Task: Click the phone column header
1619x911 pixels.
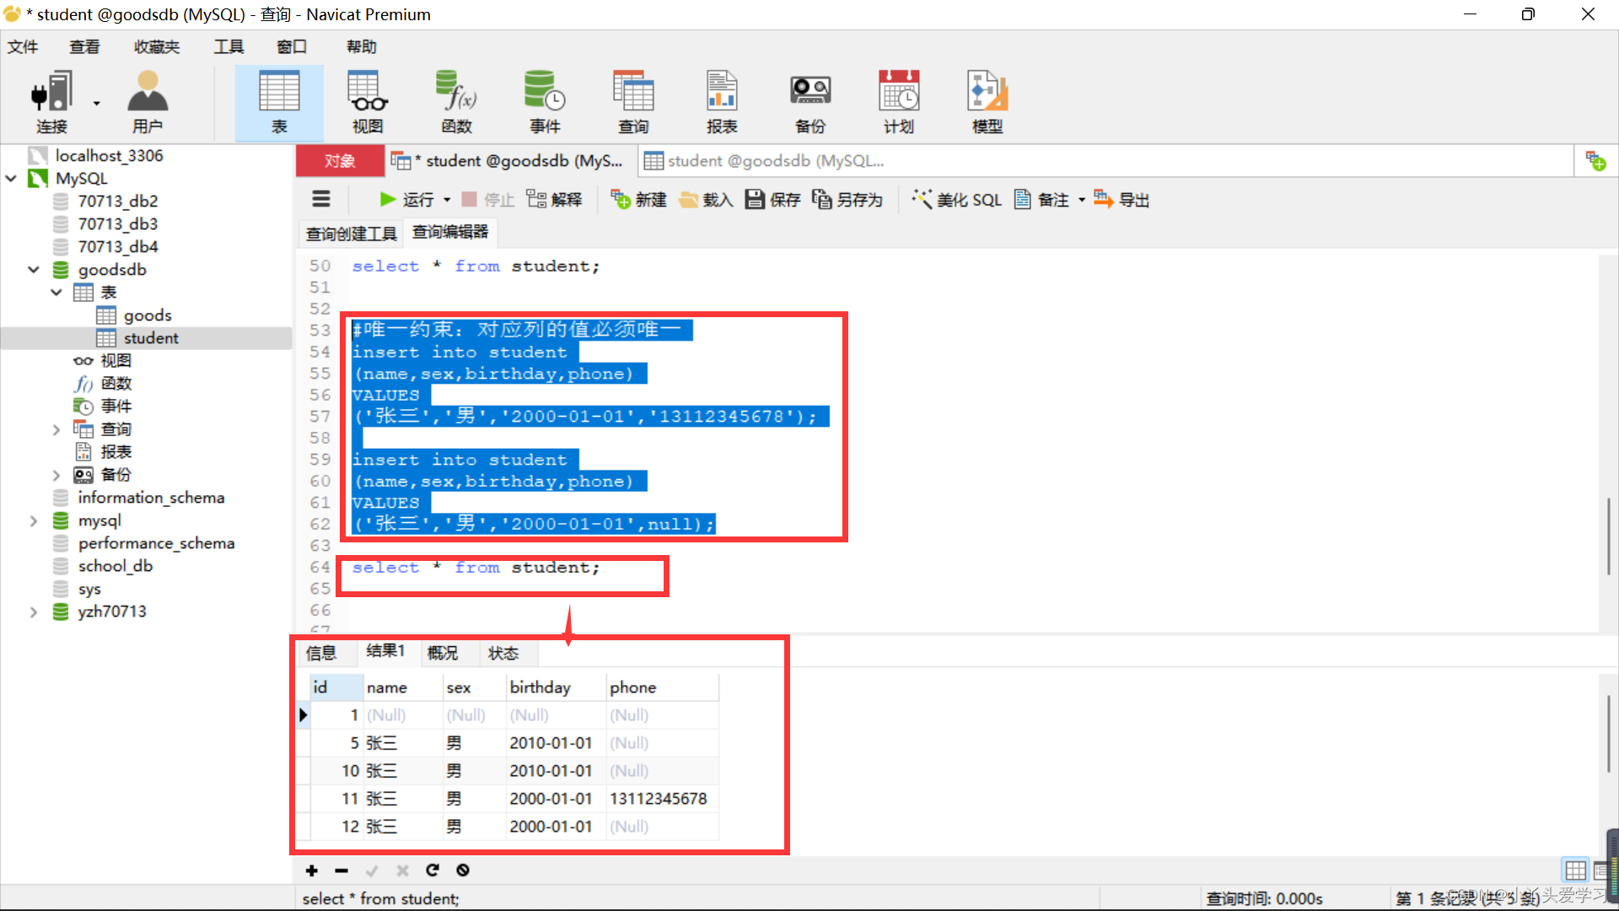Action: point(662,687)
